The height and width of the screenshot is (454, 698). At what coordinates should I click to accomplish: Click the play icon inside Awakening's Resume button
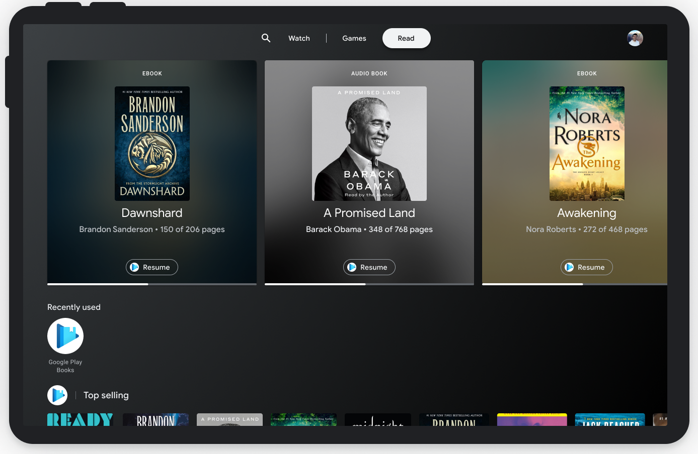(569, 267)
